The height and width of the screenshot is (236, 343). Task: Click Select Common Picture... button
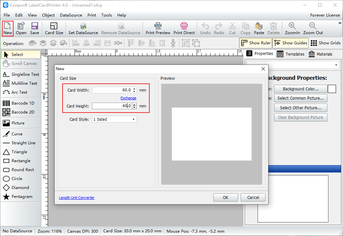click(x=301, y=98)
